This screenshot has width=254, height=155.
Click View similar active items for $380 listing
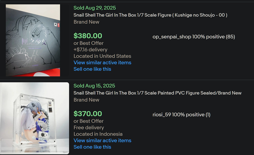(x=102, y=62)
